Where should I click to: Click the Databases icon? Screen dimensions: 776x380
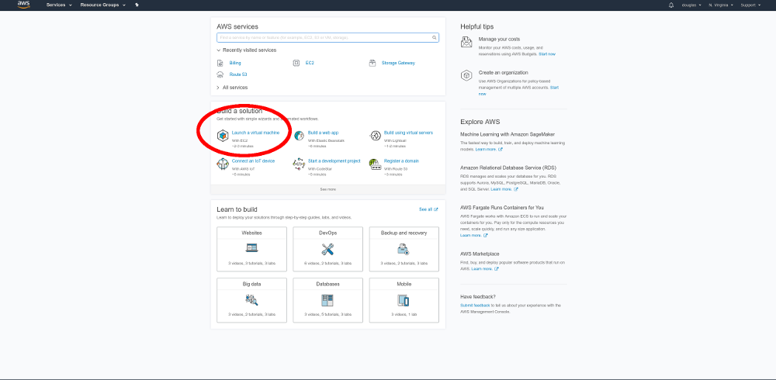click(327, 300)
